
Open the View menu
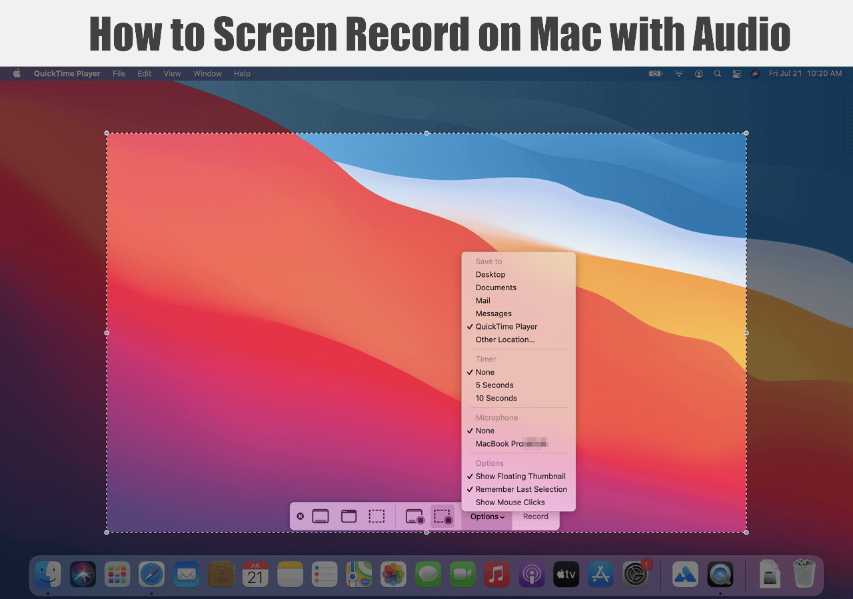172,74
